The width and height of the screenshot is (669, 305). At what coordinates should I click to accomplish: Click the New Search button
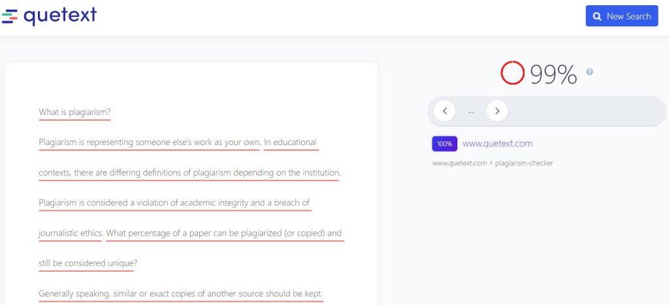(x=622, y=16)
